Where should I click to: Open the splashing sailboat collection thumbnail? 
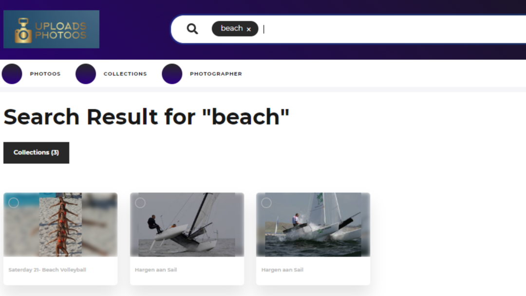pyautogui.click(x=313, y=224)
